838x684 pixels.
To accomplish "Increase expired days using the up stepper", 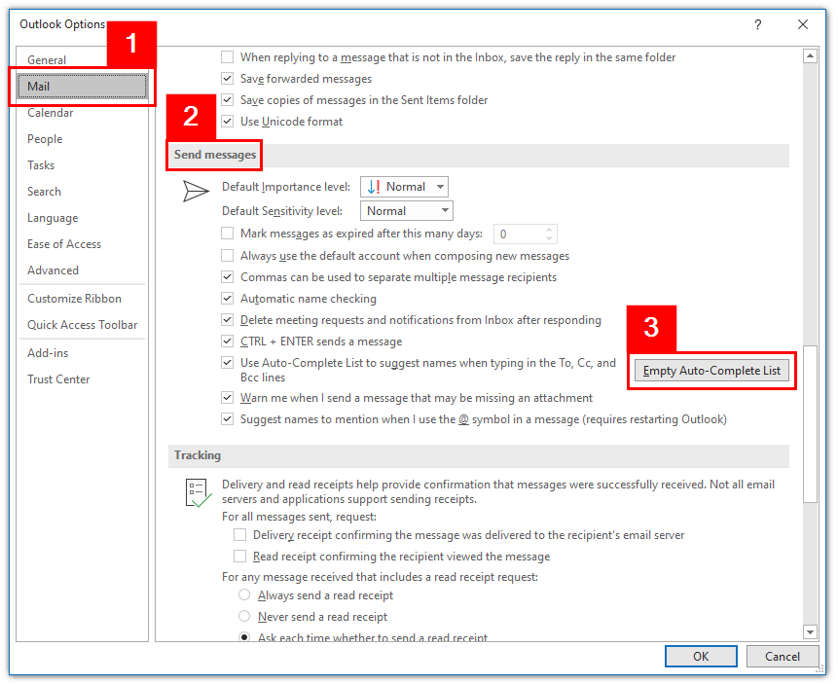I will [x=547, y=229].
